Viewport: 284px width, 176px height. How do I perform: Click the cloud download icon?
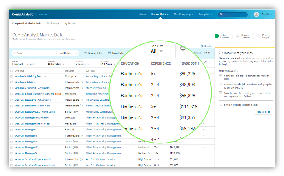206,63
